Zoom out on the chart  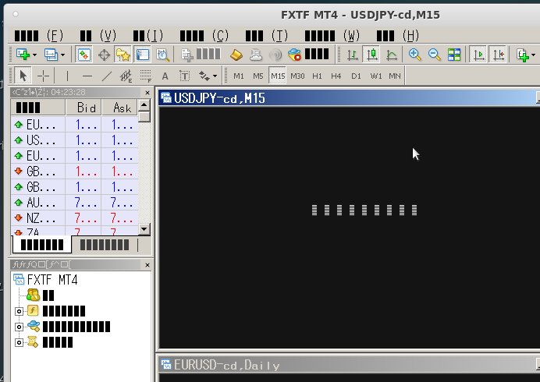click(435, 55)
